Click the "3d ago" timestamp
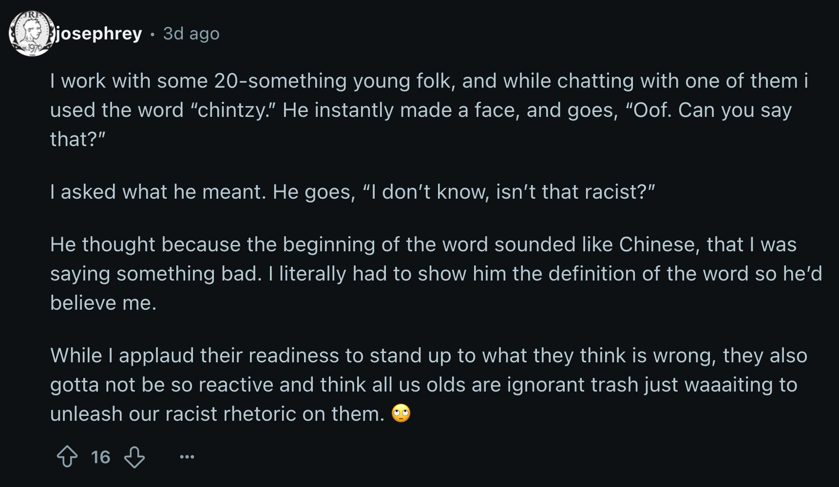839x487 pixels. click(191, 34)
